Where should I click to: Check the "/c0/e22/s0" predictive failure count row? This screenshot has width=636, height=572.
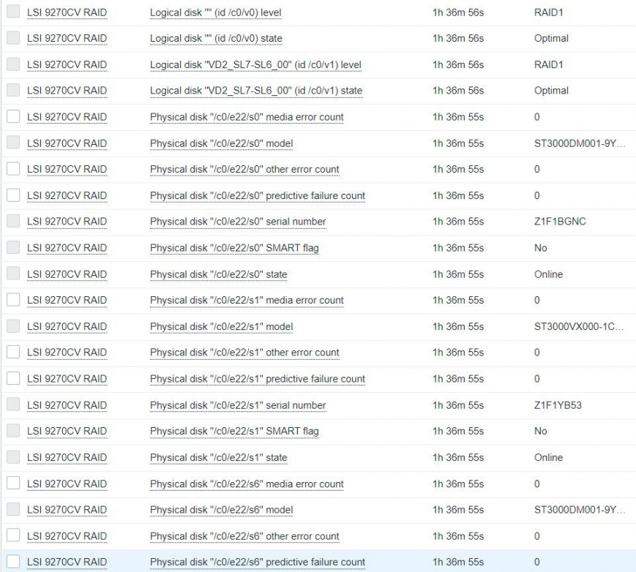[13, 195]
